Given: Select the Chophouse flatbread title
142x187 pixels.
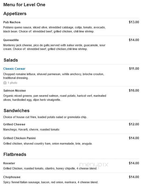Looking at the screenshot, I should pyautogui.click(x=12, y=177).
